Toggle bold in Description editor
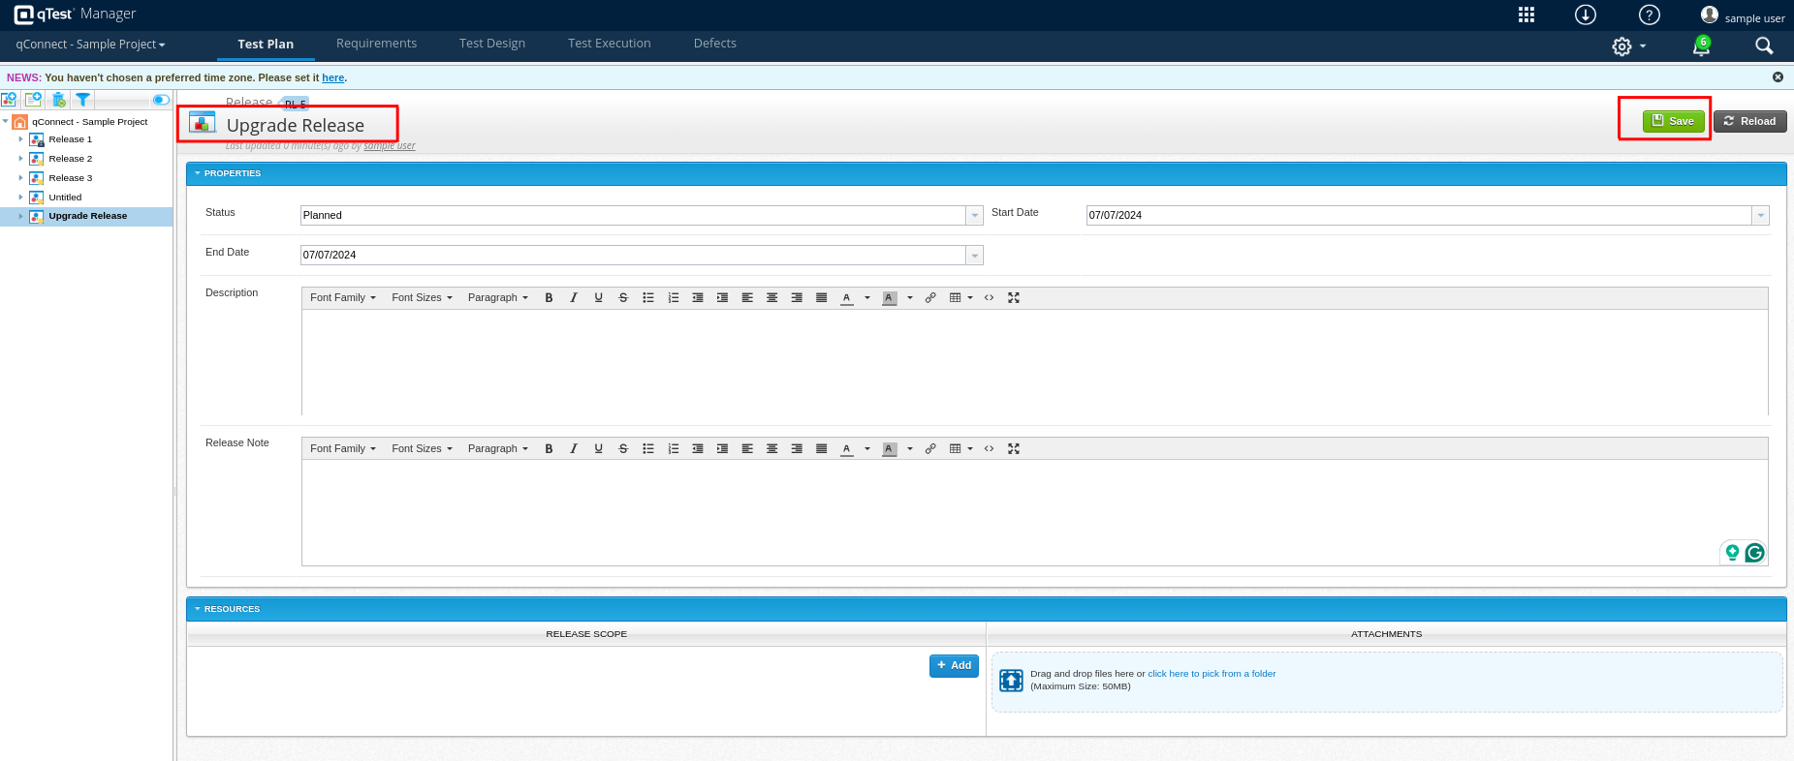The width and height of the screenshot is (1794, 761). tap(549, 298)
